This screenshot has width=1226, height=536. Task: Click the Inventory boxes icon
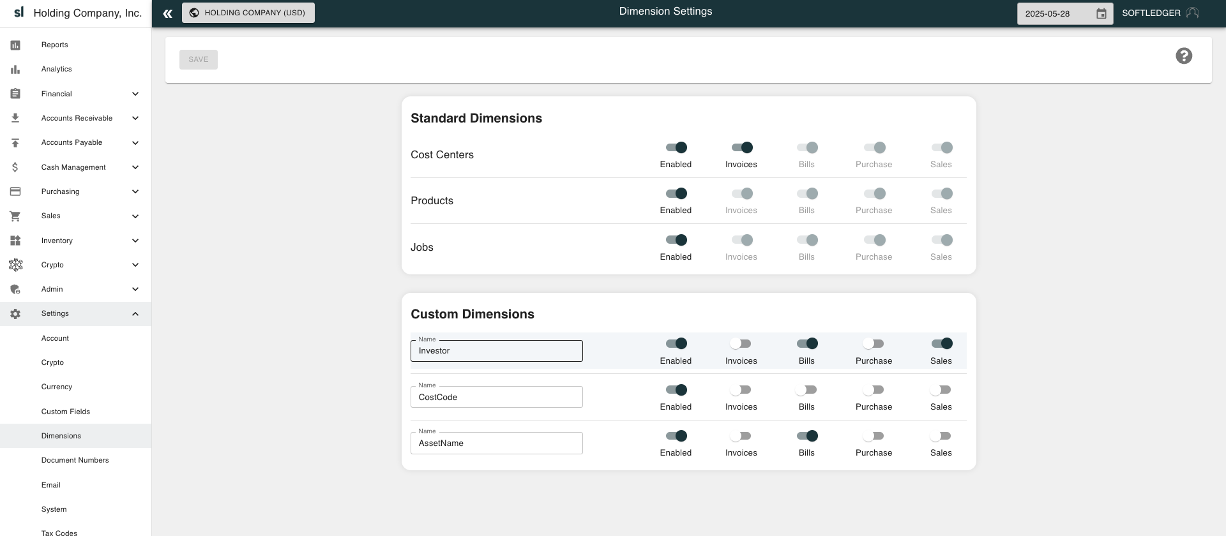15,241
